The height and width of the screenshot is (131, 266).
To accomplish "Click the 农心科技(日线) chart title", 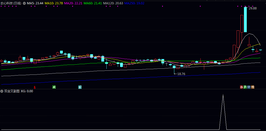I will coord(11,3).
